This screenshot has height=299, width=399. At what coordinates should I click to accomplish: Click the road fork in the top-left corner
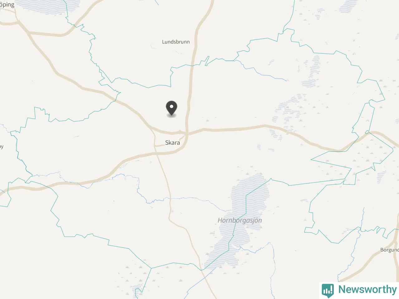pos(18,22)
